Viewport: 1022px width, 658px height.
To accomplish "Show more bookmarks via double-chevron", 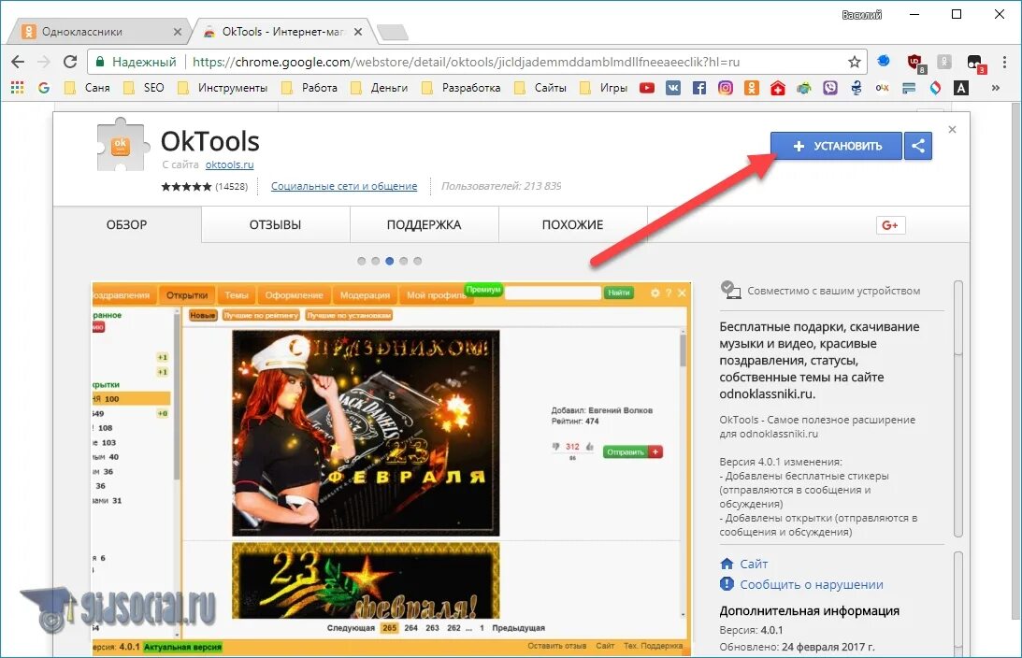I will click(x=995, y=88).
